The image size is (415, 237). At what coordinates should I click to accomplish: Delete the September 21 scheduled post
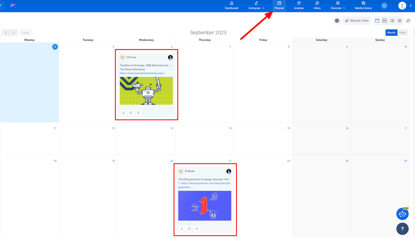click(197, 228)
